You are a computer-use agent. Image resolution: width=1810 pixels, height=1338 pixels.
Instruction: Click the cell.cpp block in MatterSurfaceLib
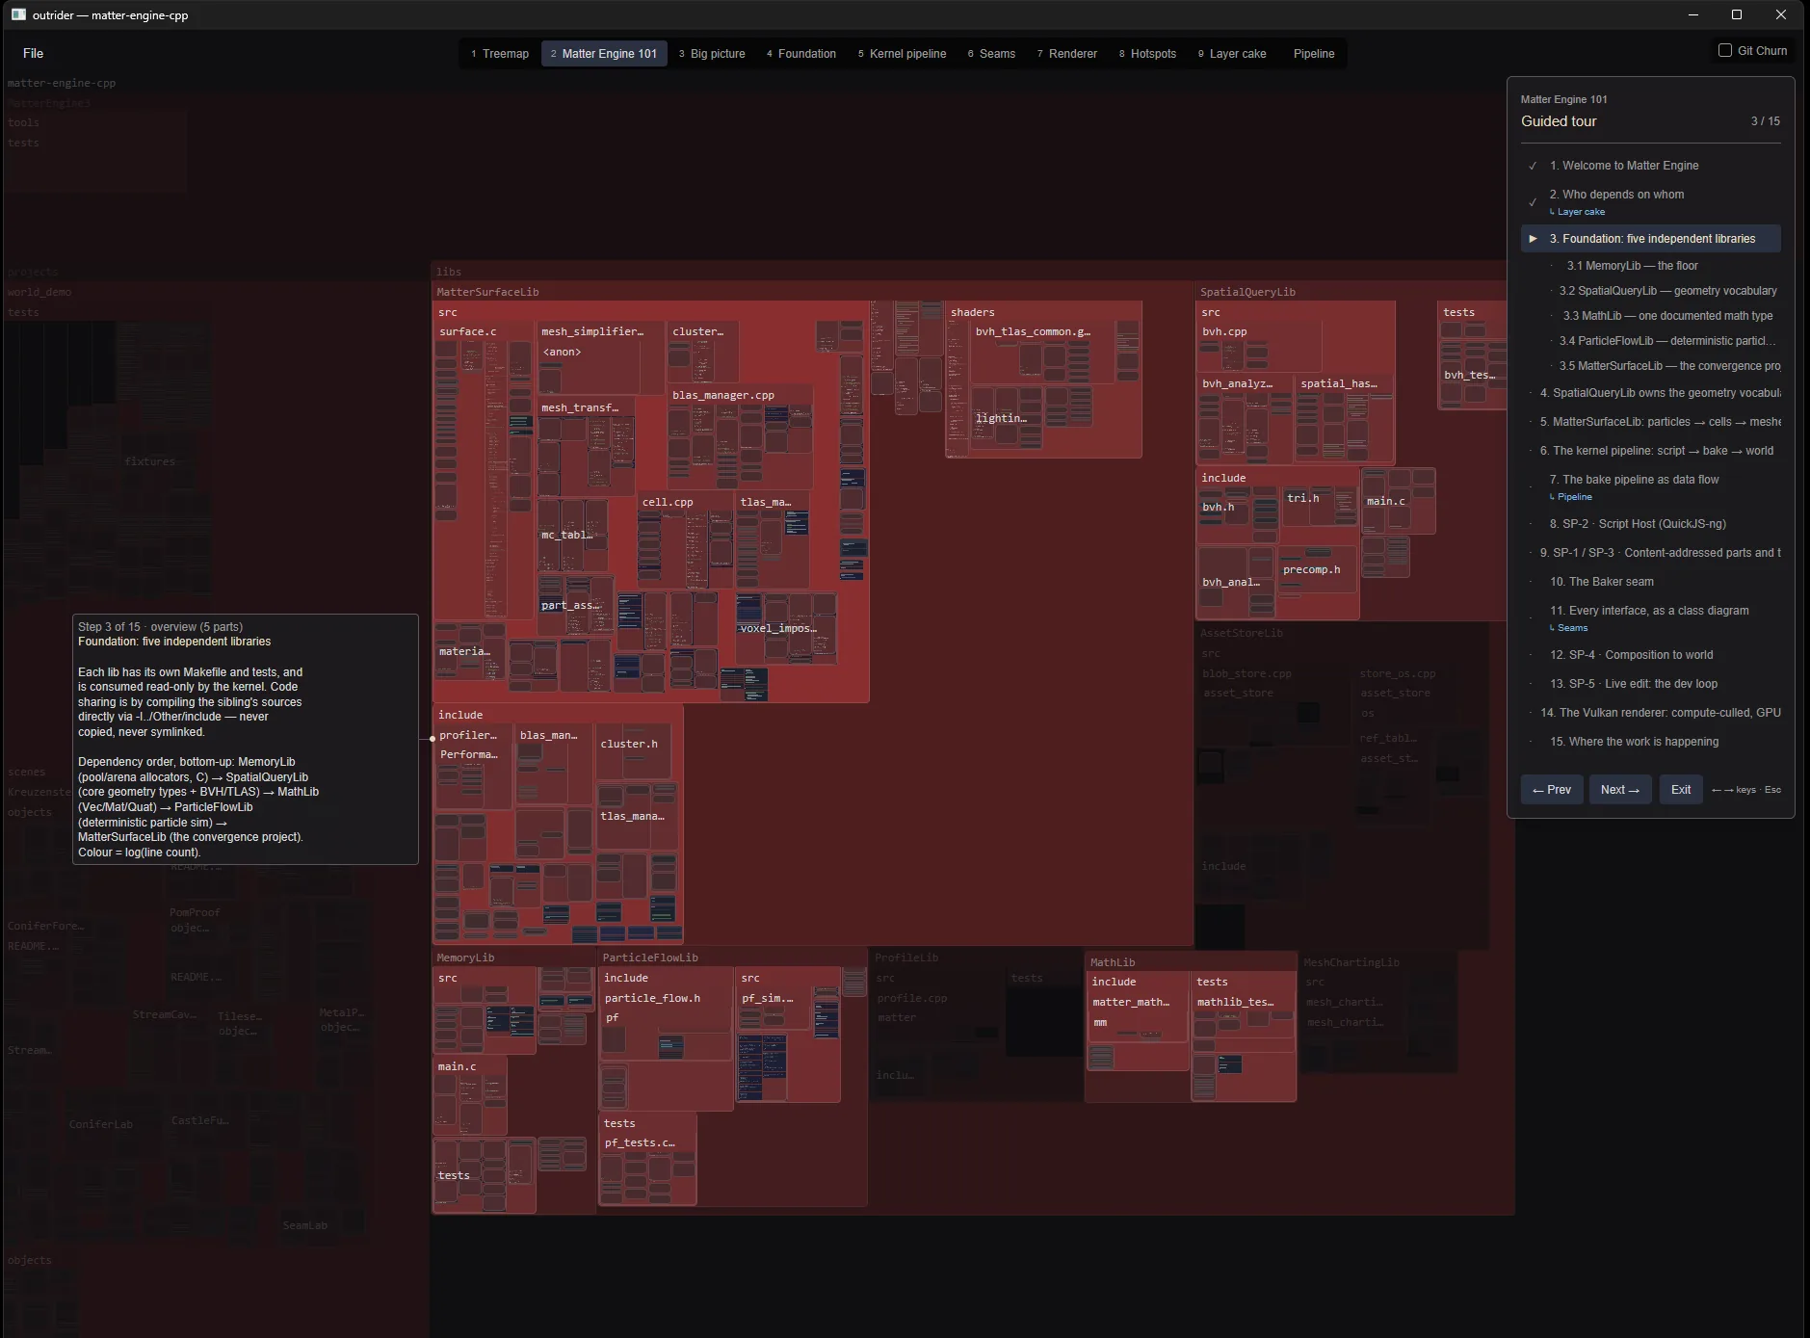pos(685,539)
